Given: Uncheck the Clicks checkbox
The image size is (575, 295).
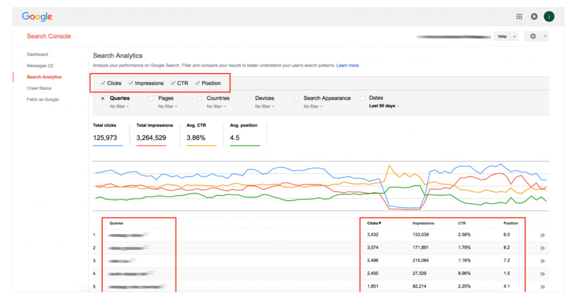Looking at the screenshot, I should (x=103, y=83).
